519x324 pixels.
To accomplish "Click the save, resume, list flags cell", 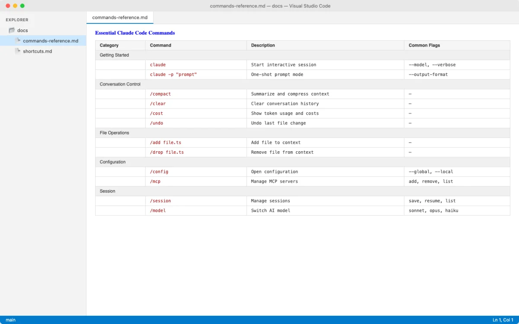I will click(457, 201).
